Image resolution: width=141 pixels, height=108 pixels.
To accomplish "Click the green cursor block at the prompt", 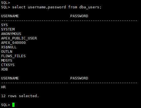I will 13,105.
